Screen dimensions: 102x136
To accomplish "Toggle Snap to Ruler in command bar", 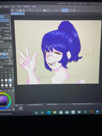I will point(63,10).
